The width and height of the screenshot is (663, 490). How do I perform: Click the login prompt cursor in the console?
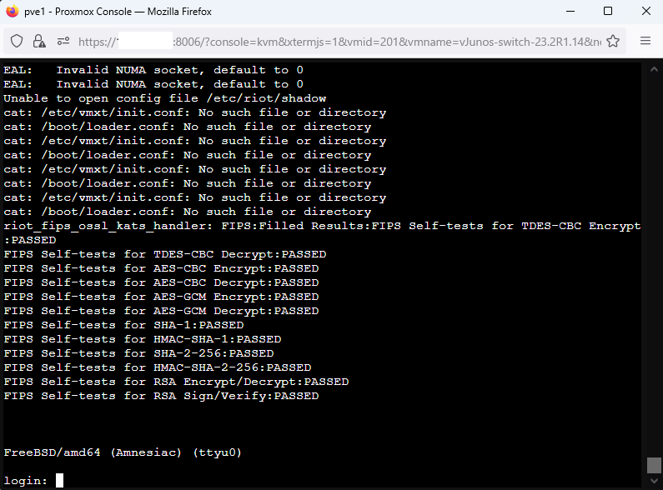click(x=59, y=480)
